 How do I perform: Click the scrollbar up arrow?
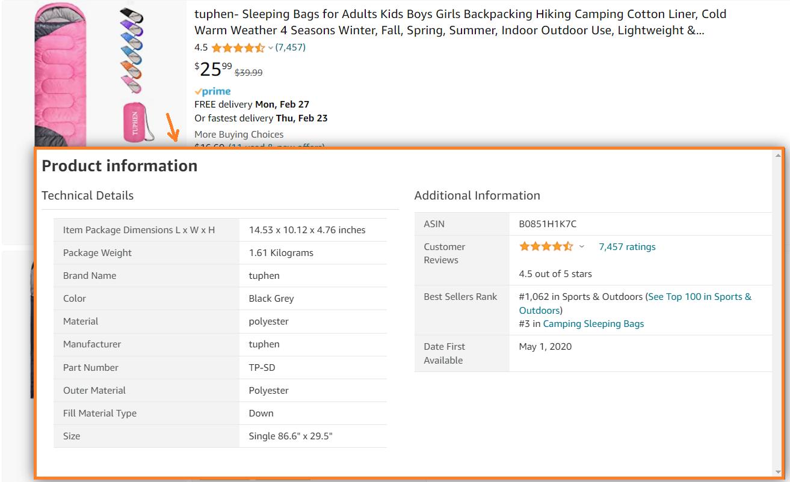tap(778, 154)
